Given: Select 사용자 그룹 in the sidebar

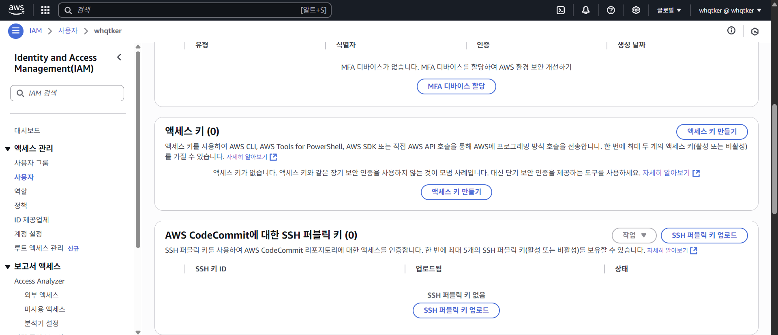Looking at the screenshot, I should click(x=31, y=163).
